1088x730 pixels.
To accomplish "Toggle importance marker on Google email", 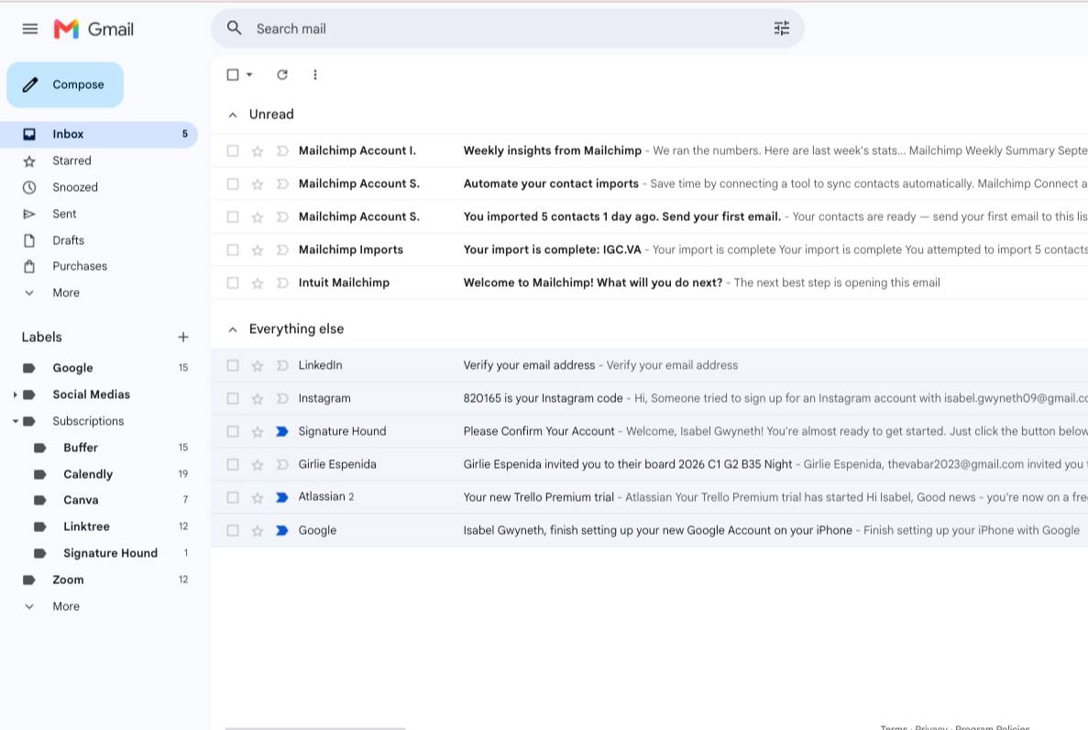I will 281,531.
